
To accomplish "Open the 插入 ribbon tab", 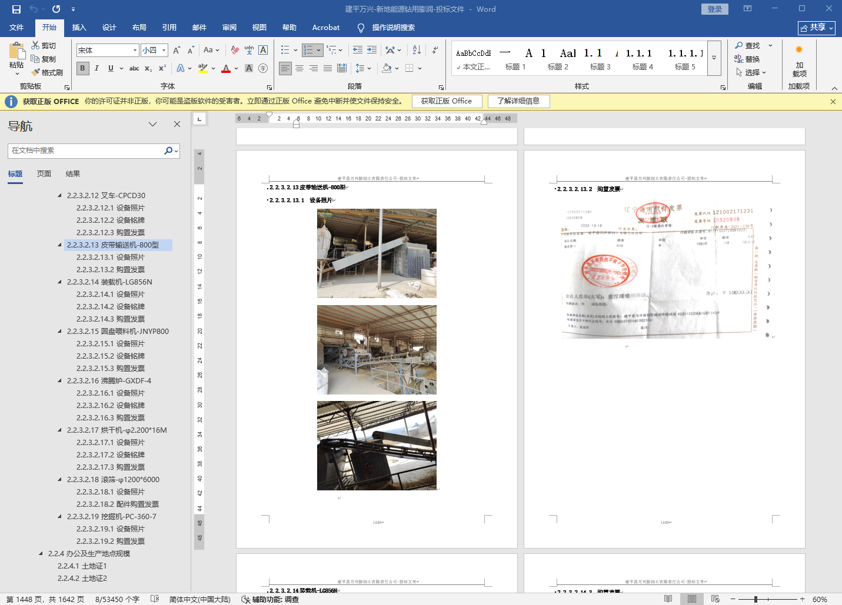I will pyautogui.click(x=79, y=28).
